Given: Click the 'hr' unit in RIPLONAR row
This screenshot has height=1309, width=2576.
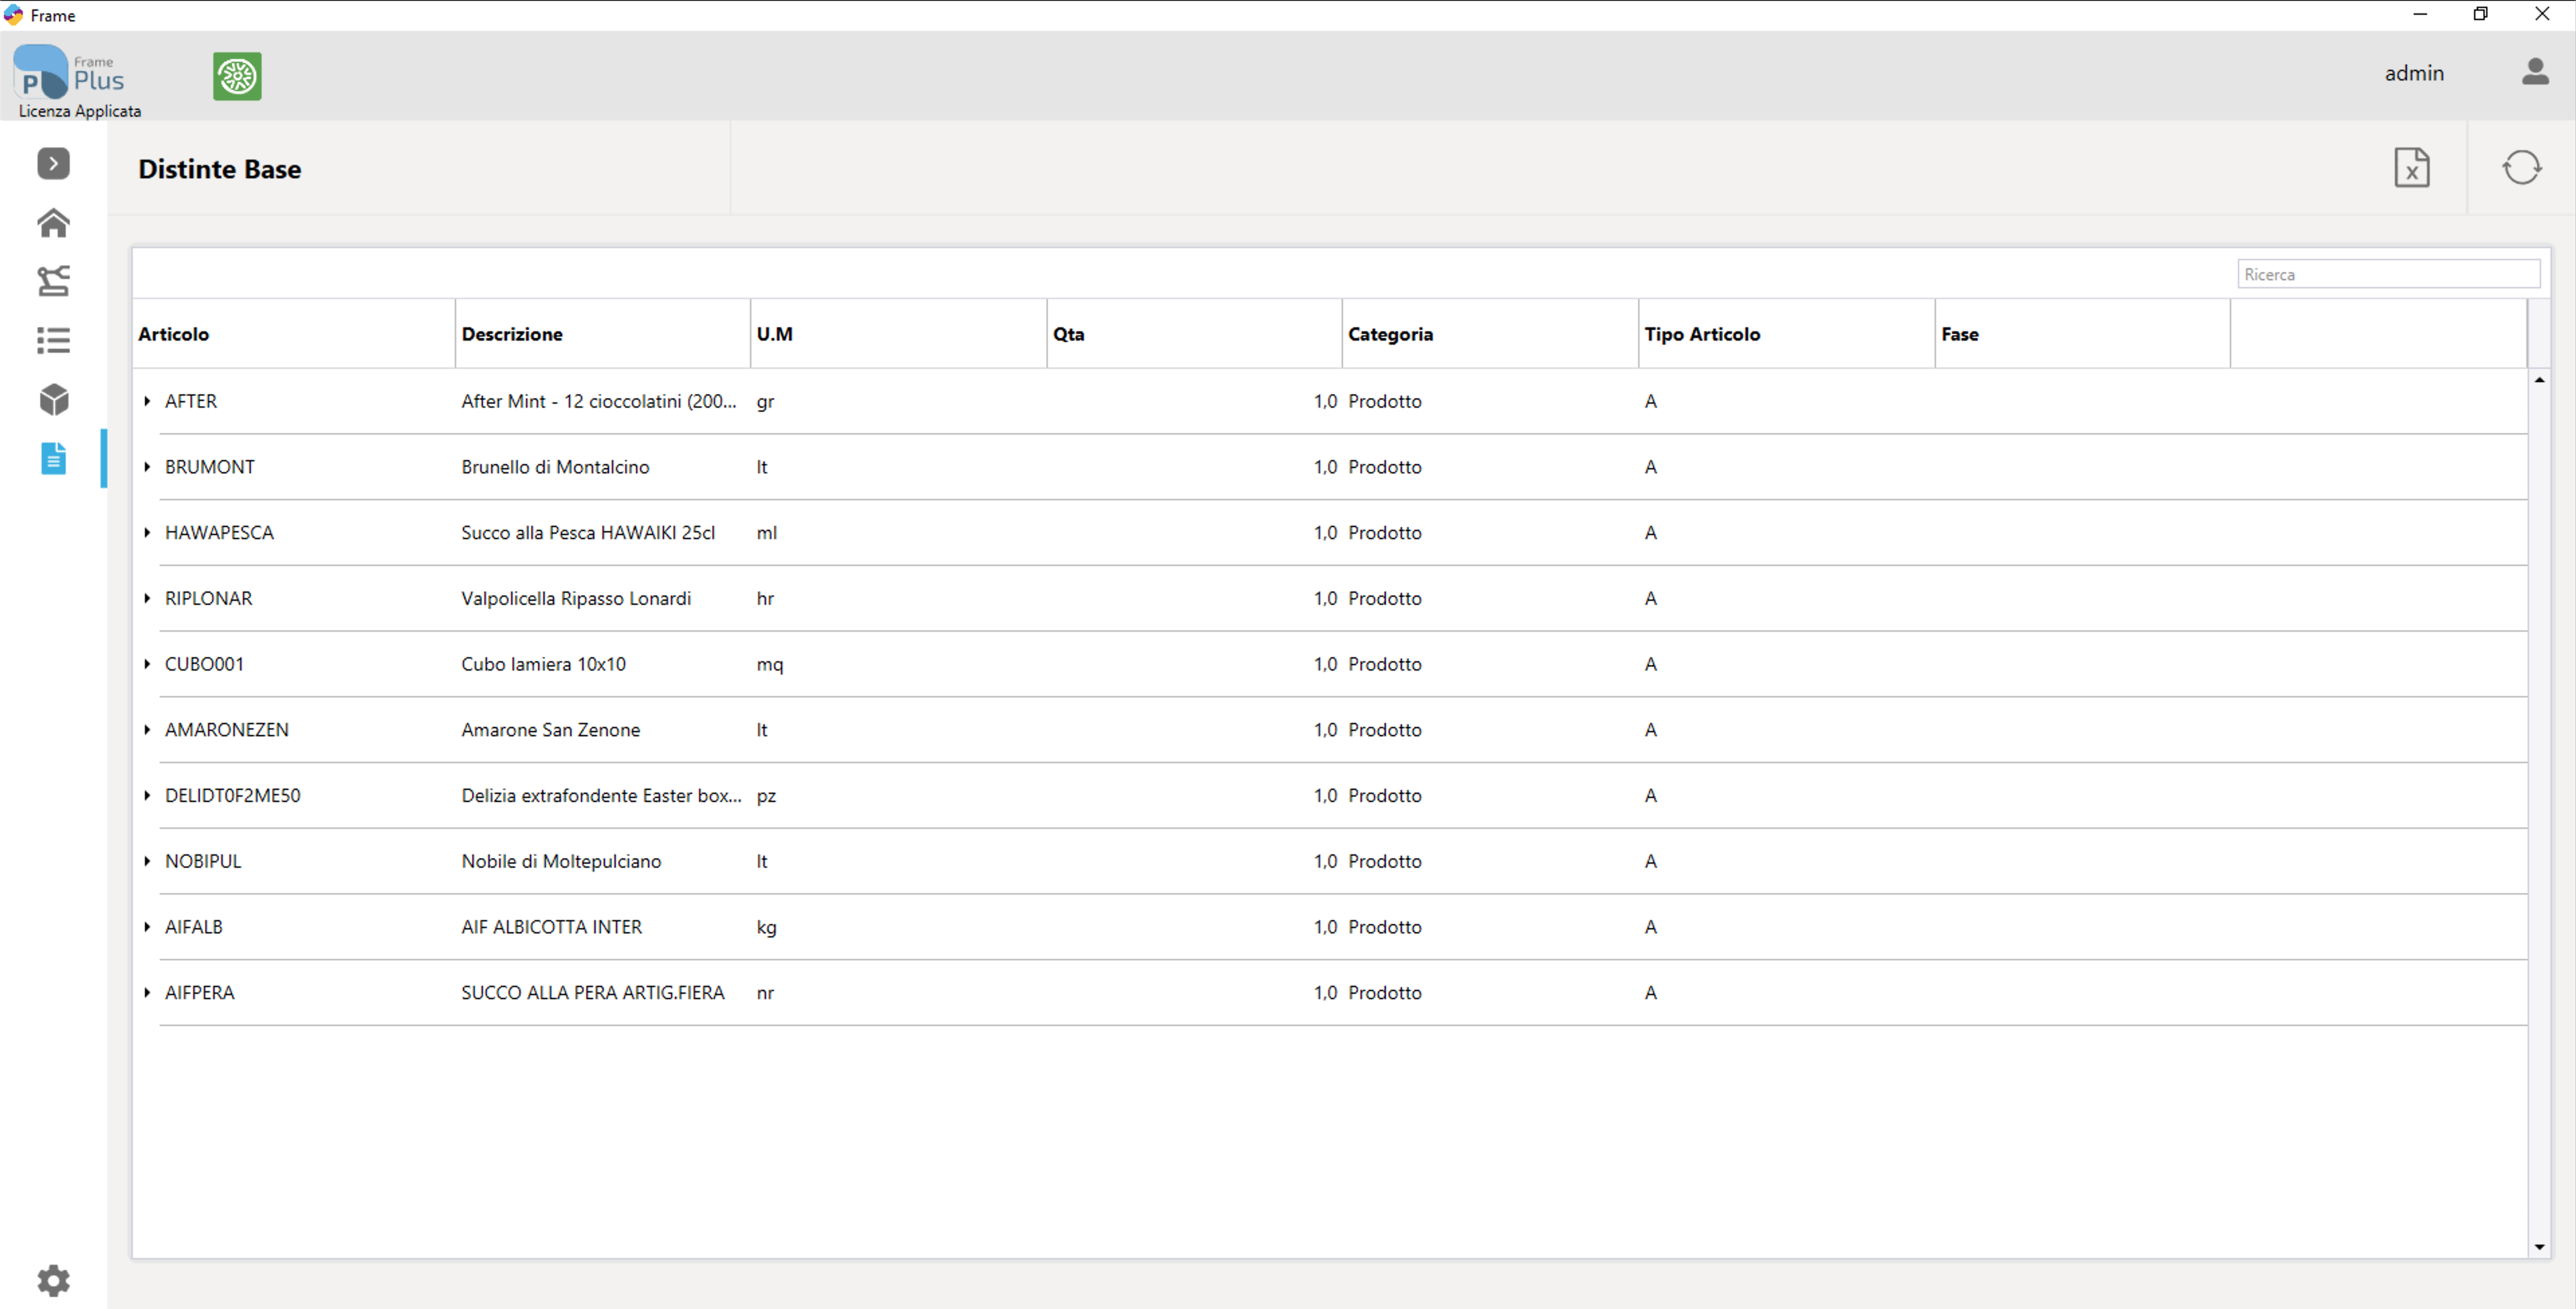Looking at the screenshot, I should [x=765, y=598].
